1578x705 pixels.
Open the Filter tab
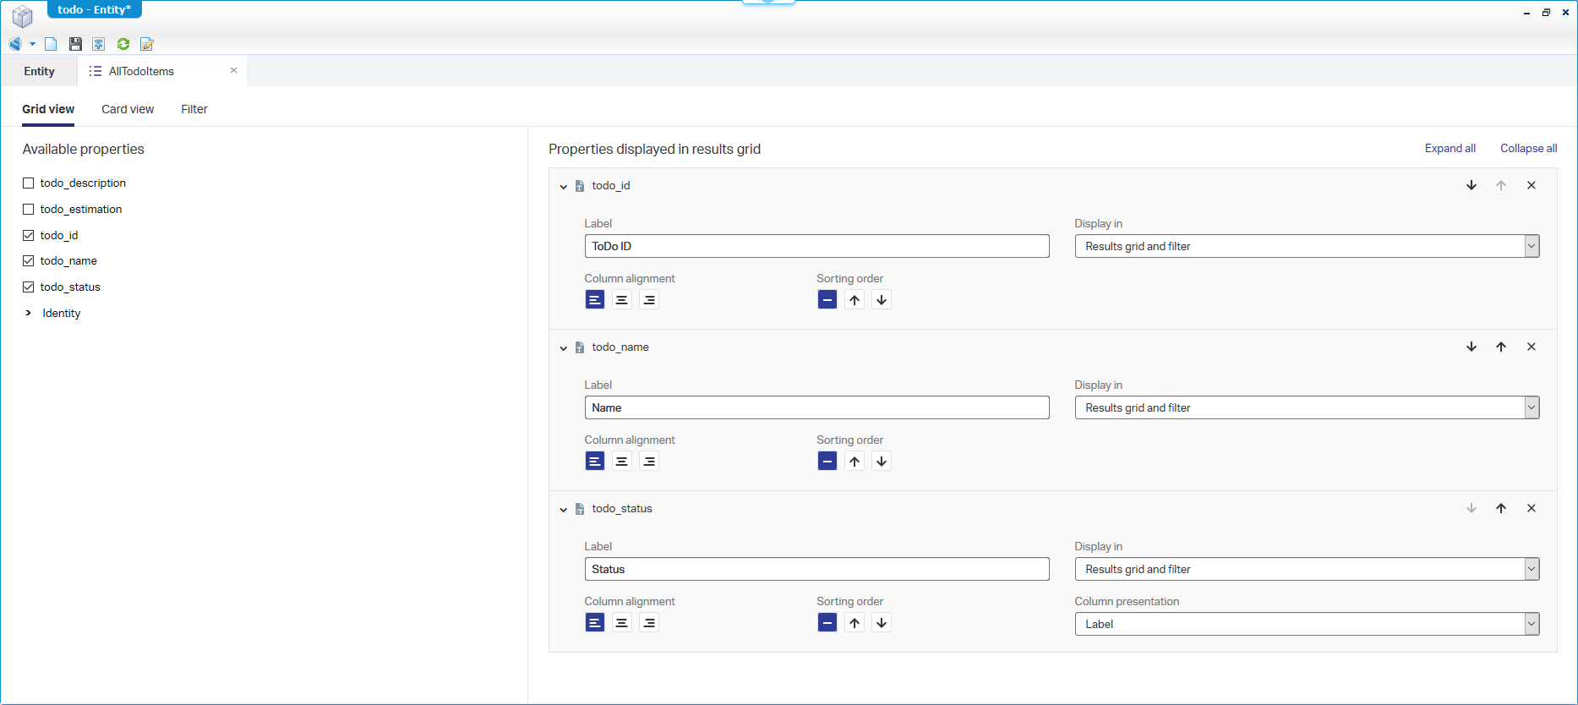click(x=194, y=109)
